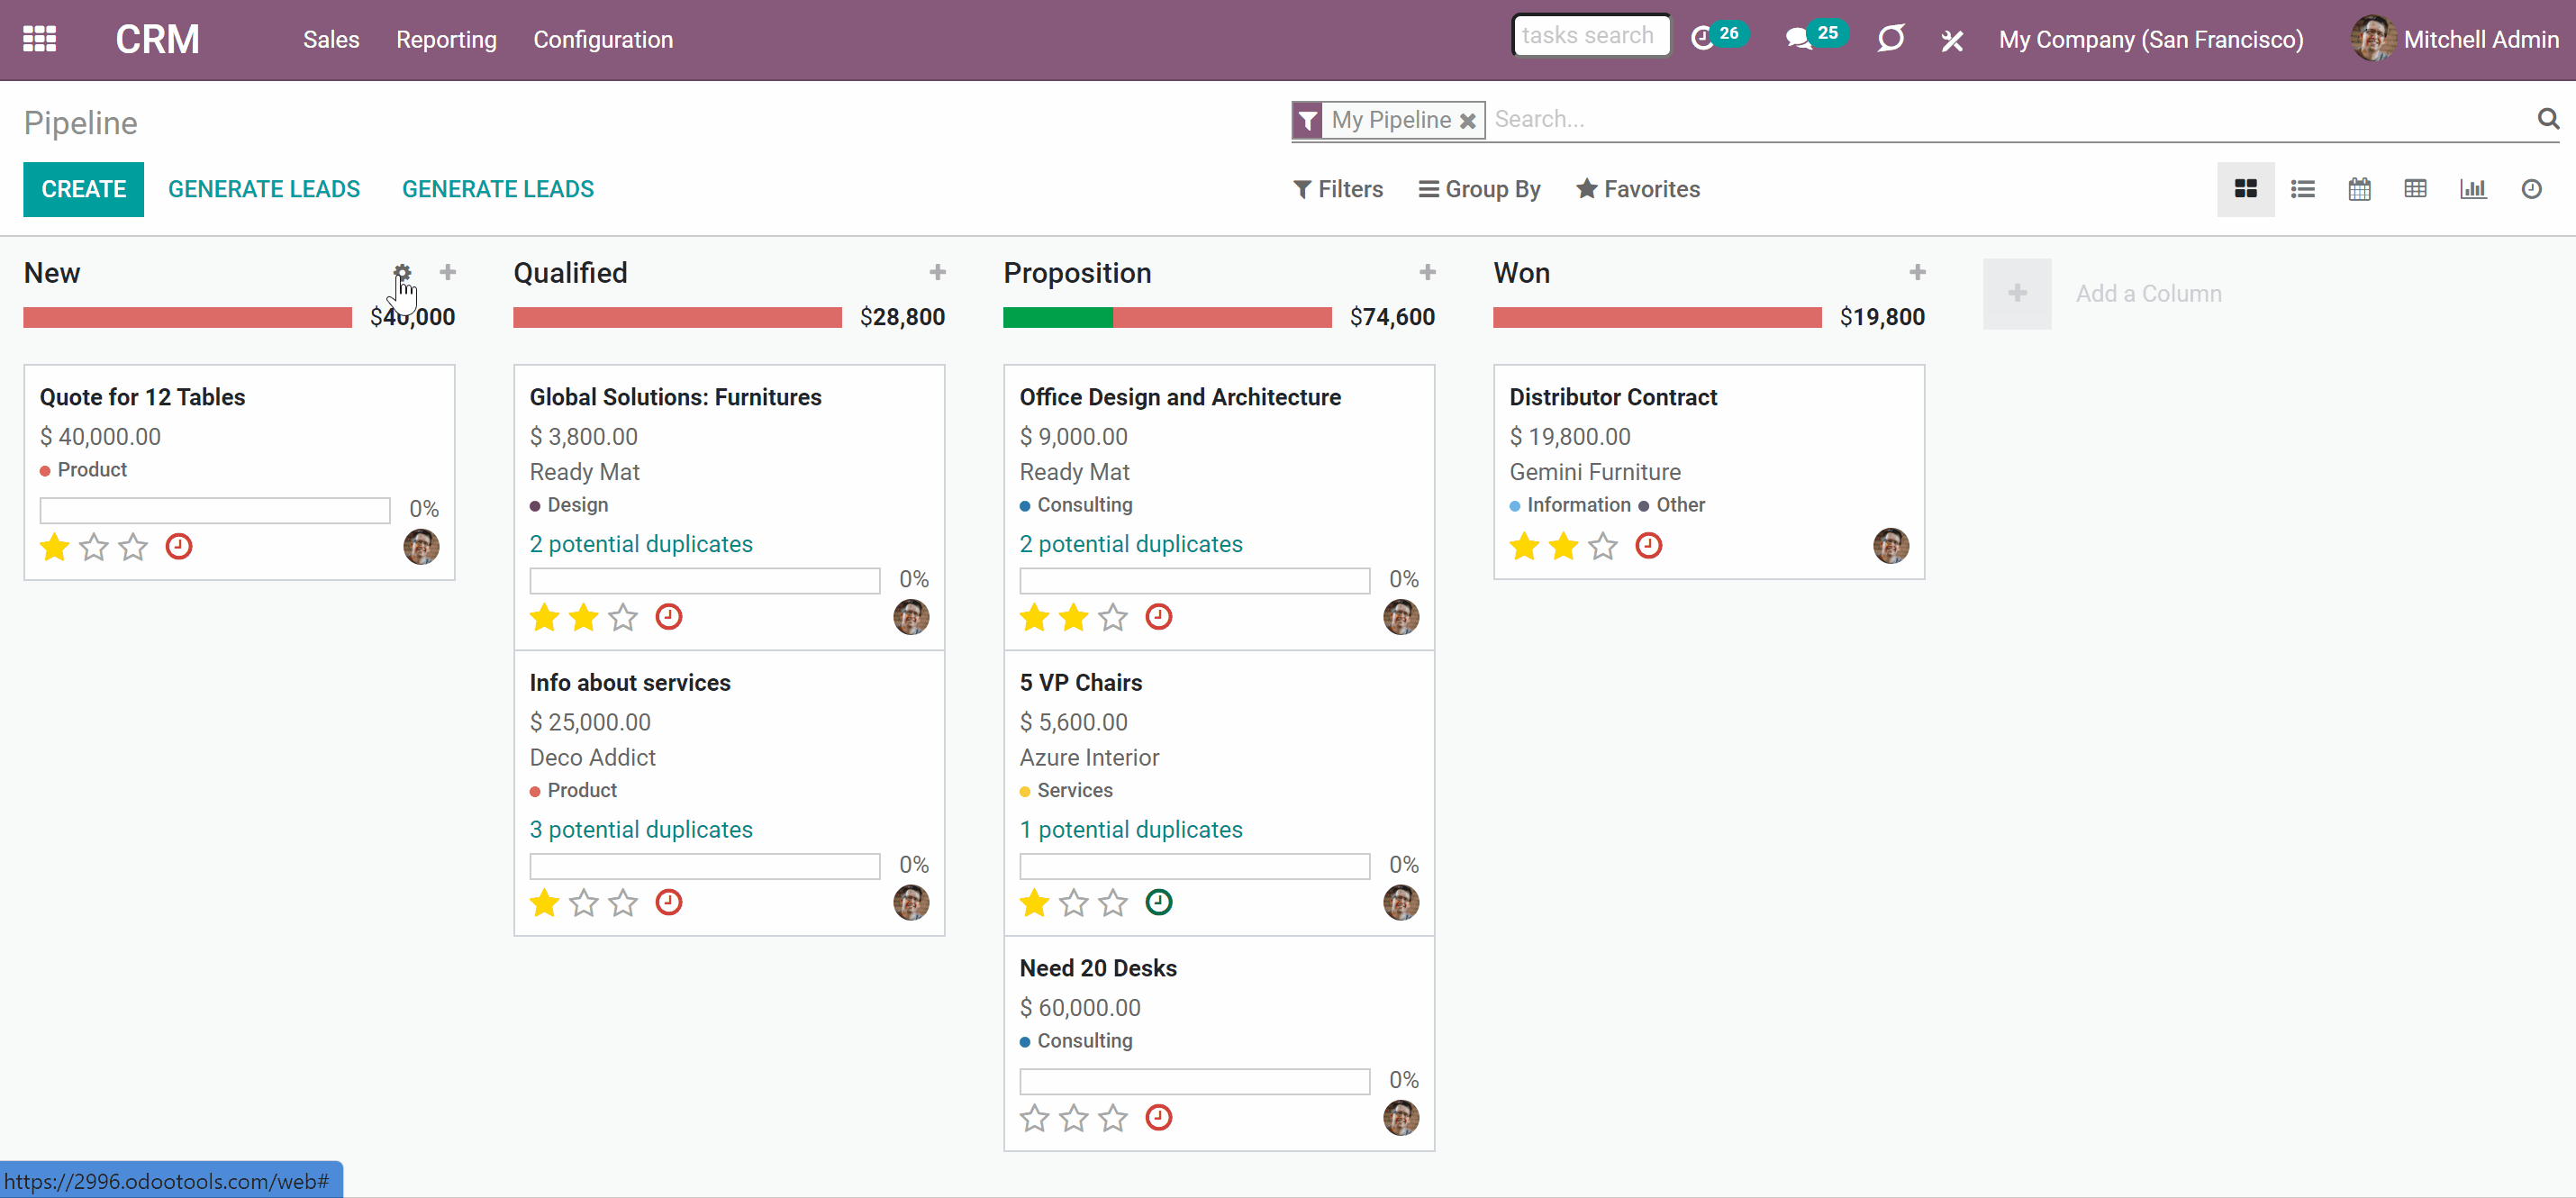Open the My Company (San Francisco) switcher

click(x=2151, y=39)
